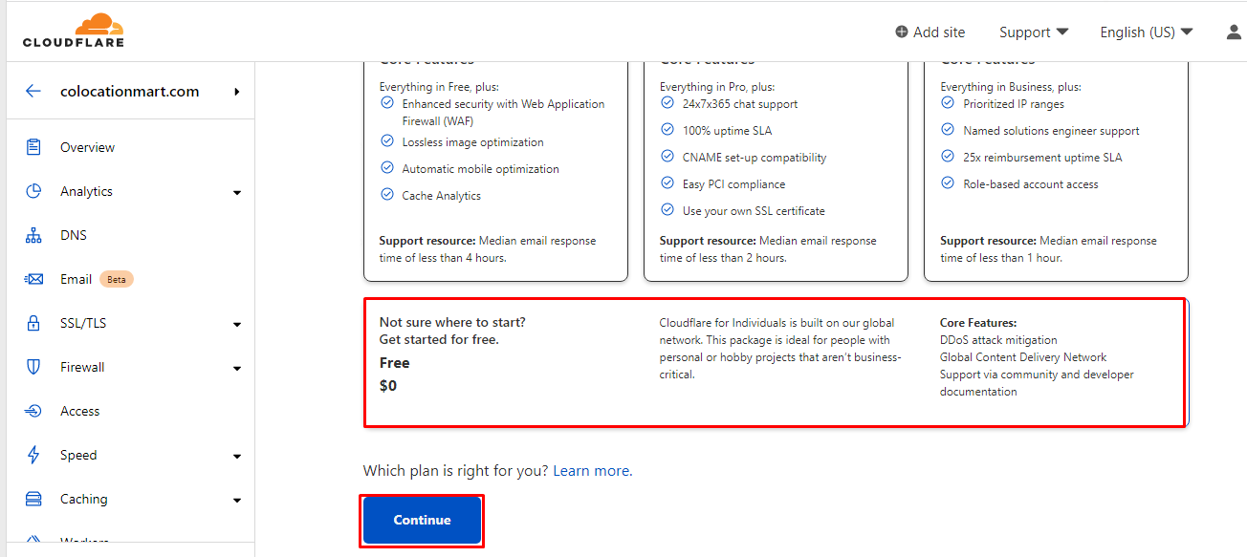Expand the colocationmart.com site selector arrow
Screen dimensions: 1247x557
click(236, 92)
